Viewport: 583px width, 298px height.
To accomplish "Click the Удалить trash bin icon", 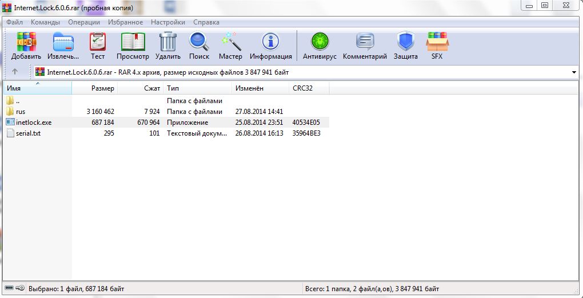I will 168,43.
